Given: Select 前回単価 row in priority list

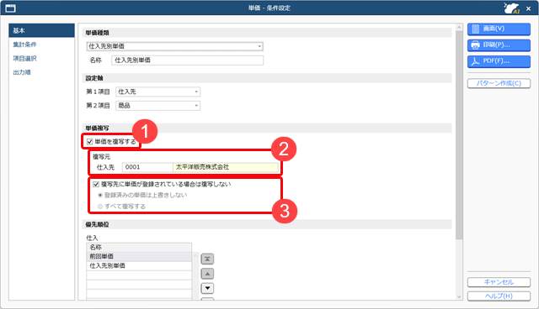Looking at the screenshot, I should (139, 256).
